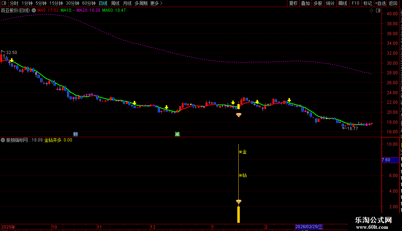
Task: Click the MA10 legend label
Action: point(68,11)
